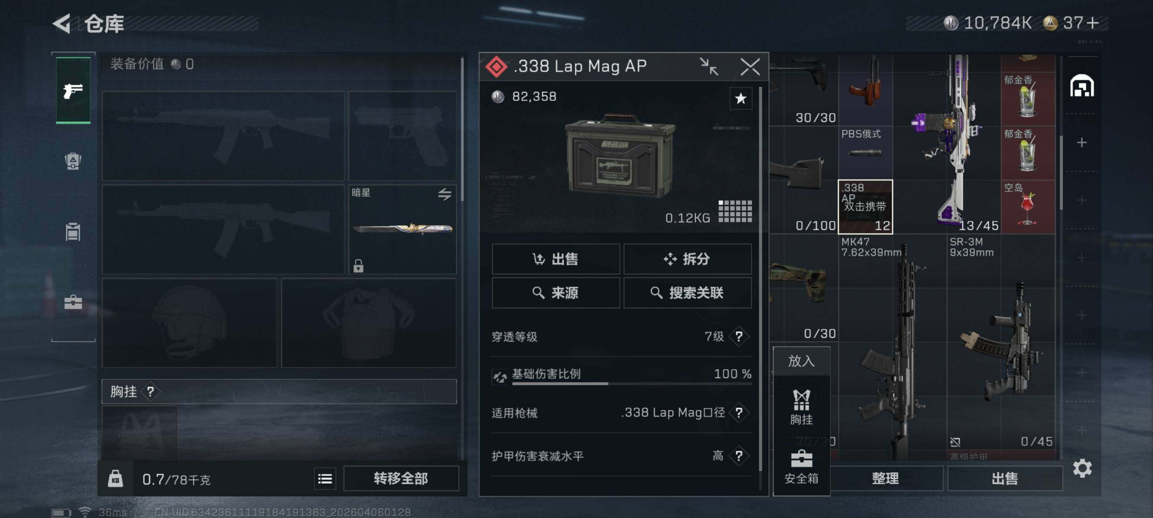Image resolution: width=1153 pixels, height=518 pixels.
Task: Show help for 护甲伤害衰减水平
Action: tap(739, 455)
